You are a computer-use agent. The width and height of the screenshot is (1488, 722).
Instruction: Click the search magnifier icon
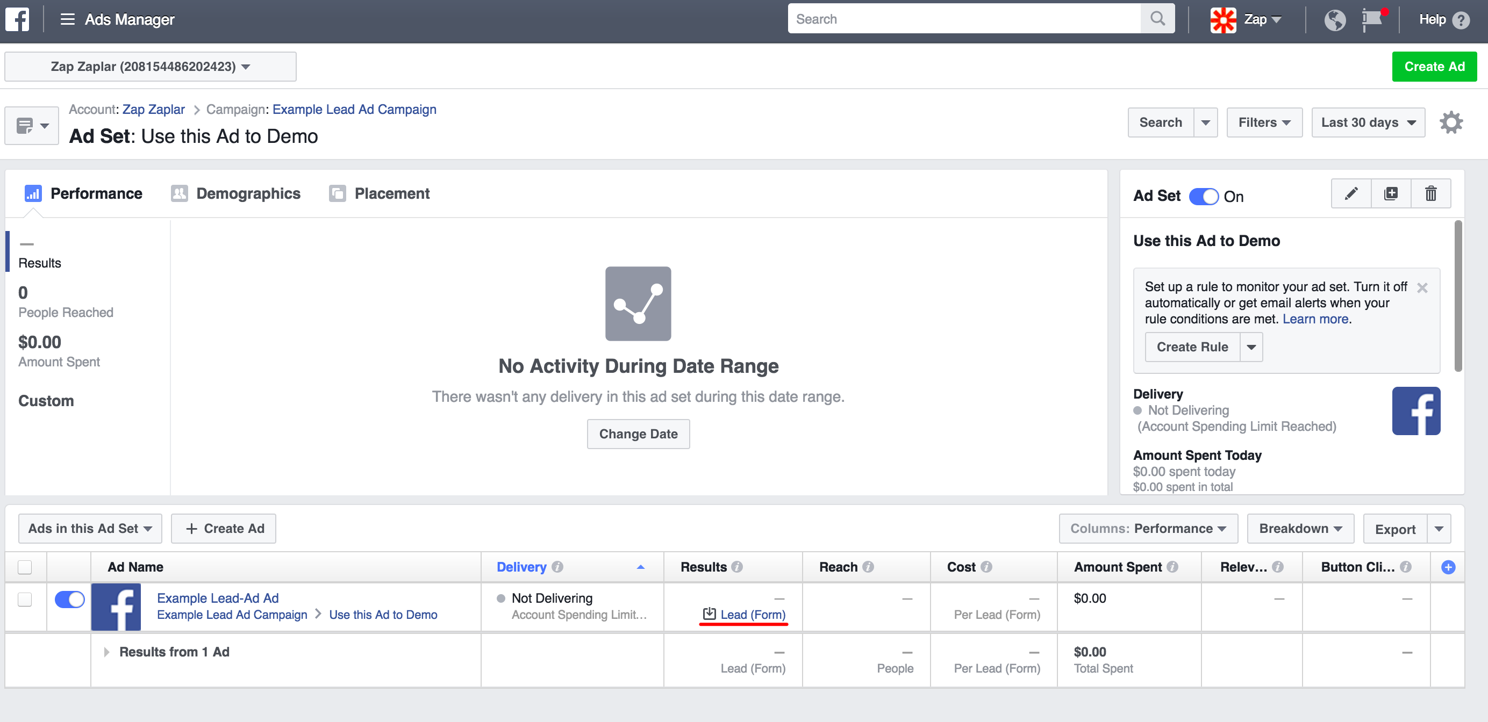1157,18
